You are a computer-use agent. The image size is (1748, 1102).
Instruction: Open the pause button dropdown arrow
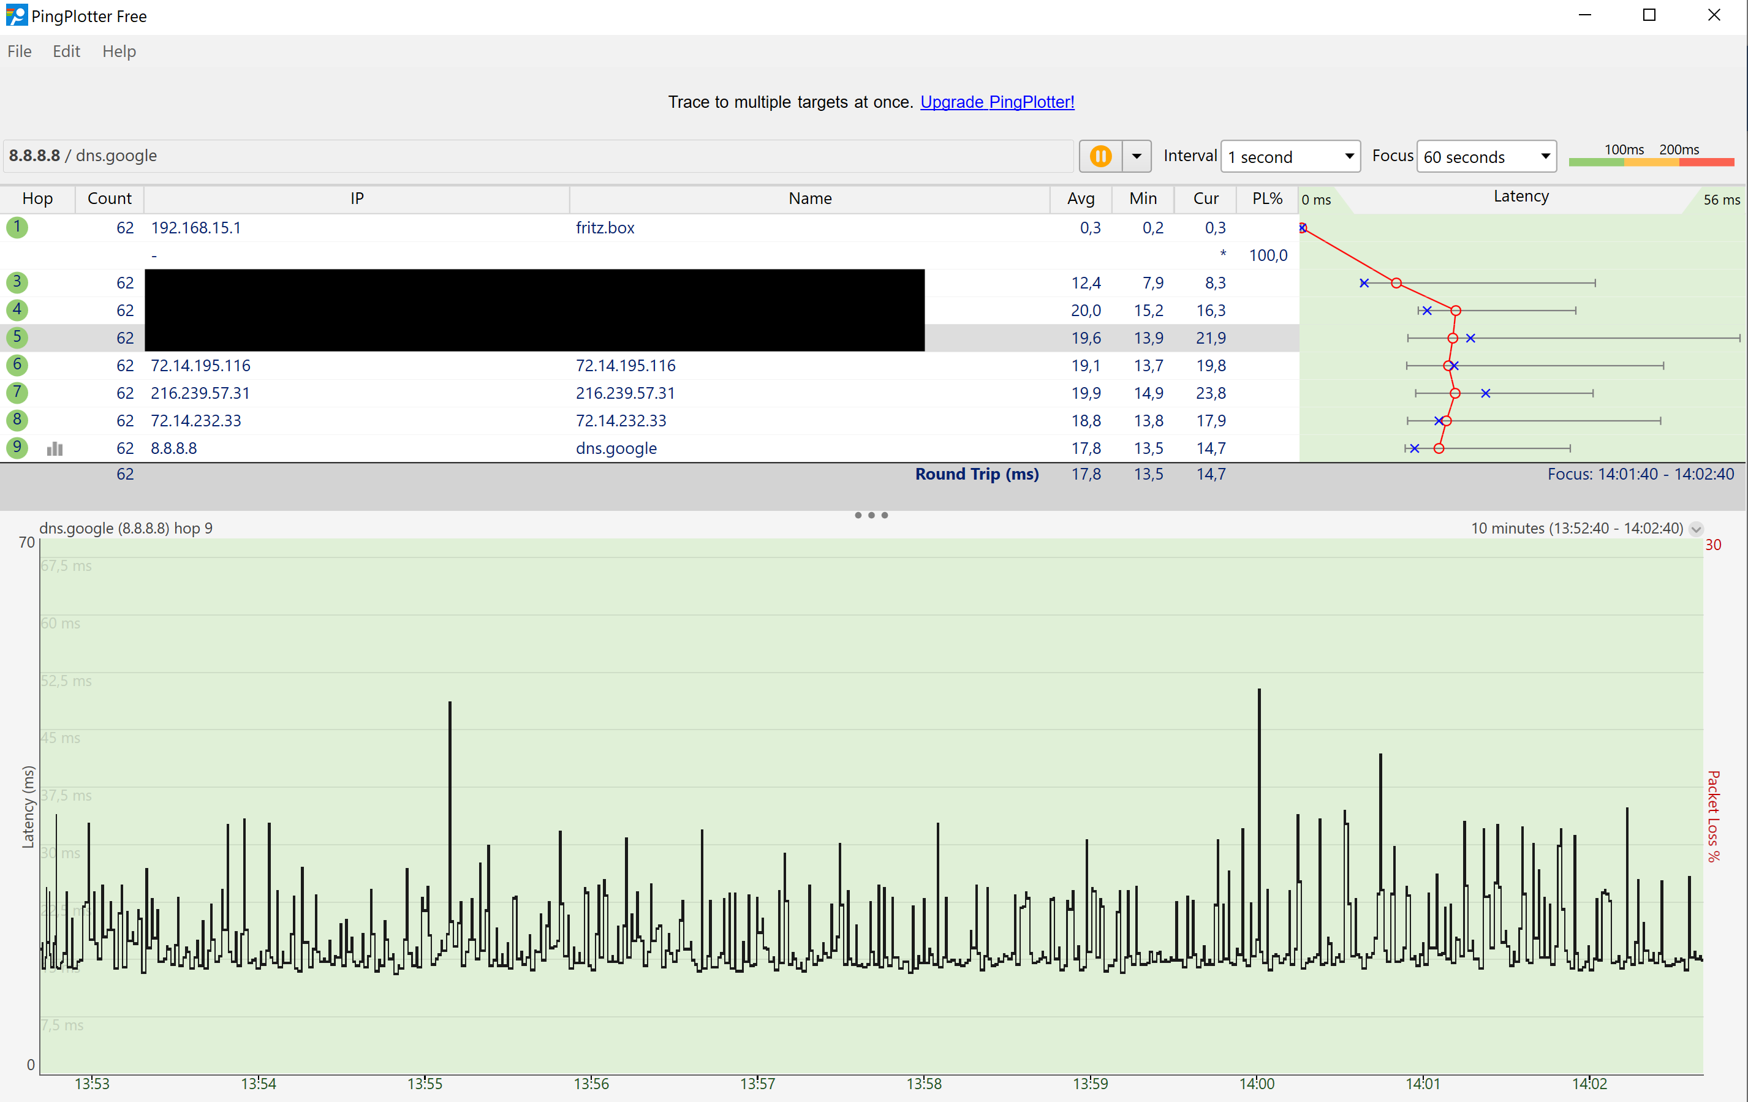pos(1137,156)
